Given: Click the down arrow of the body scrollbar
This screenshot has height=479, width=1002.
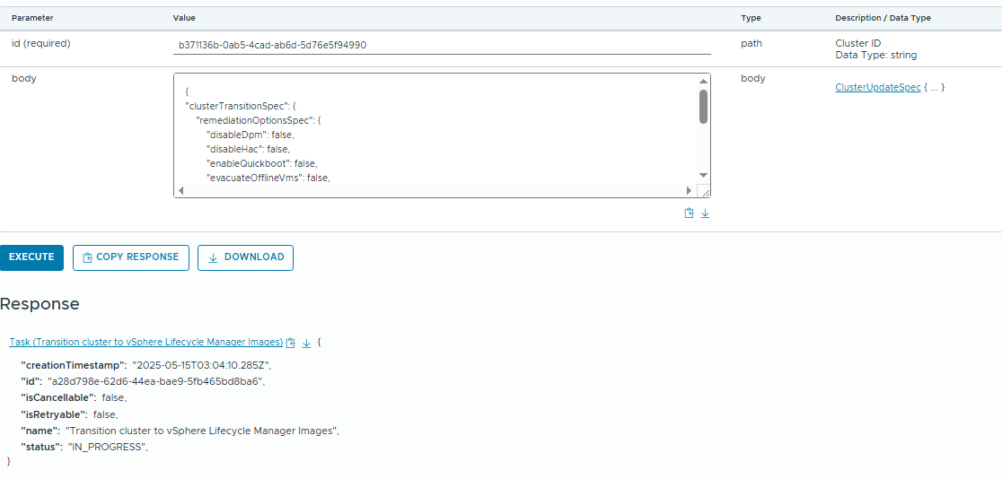Looking at the screenshot, I should [703, 175].
